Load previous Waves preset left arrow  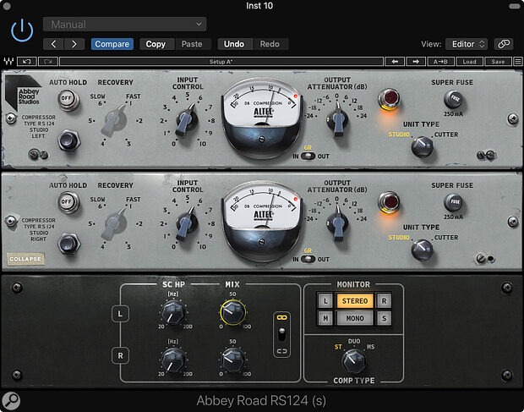tap(395, 62)
